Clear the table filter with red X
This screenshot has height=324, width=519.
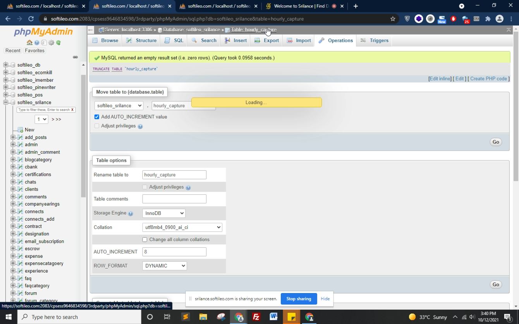coord(72,110)
